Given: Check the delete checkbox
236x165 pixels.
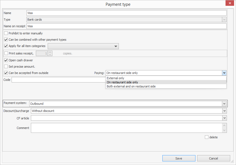Looking at the screenshot, I should coord(206,137).
